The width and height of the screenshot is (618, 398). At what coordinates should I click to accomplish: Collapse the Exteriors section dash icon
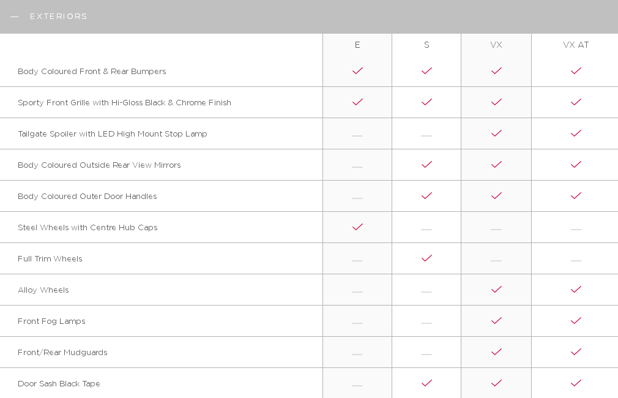14,17
